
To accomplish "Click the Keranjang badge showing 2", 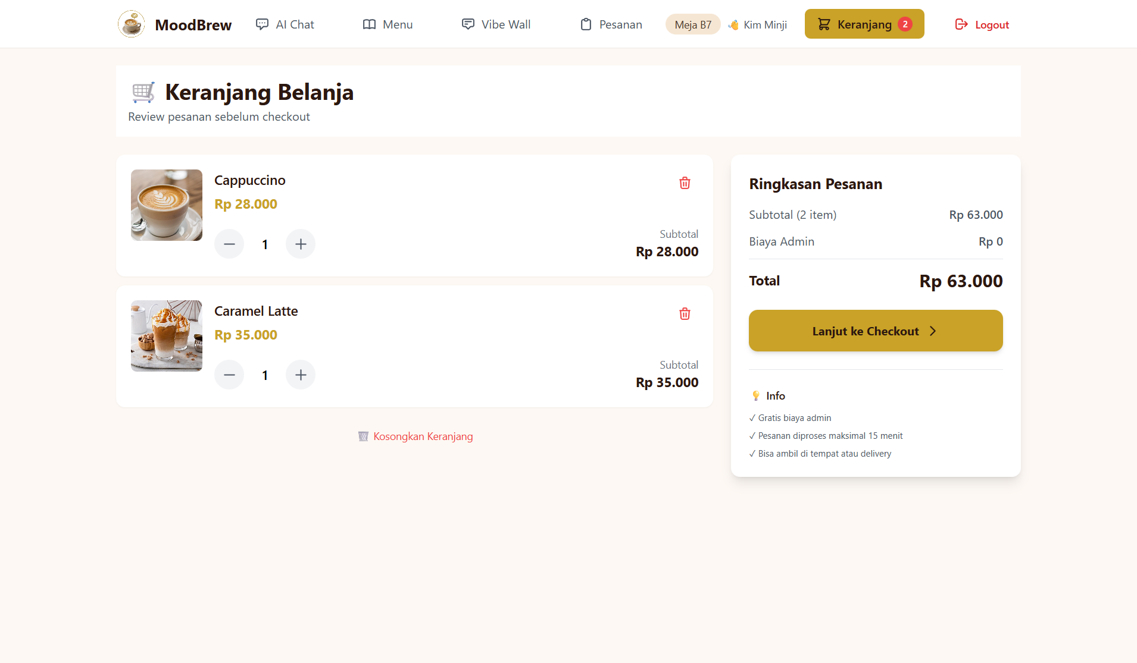I will [x=906, y=24].
